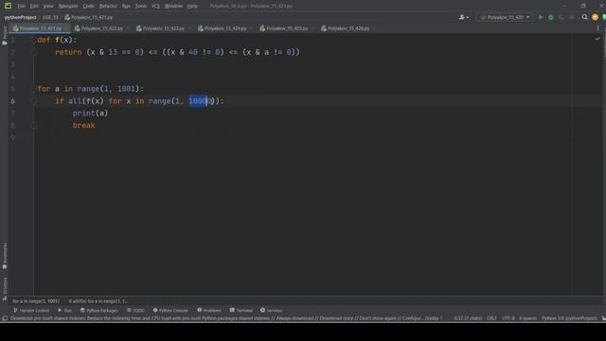Close the Polyakov_15_424.py tab
The width and height of the screenshot is (606, 341).
tap(251, 28)
